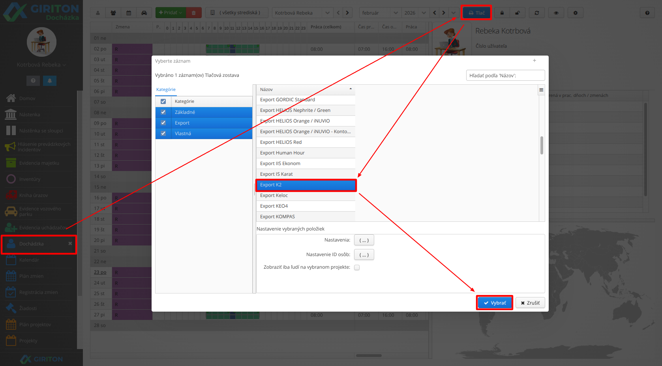Open Nástenka se sloupci columns icon
The image size is (662, 366).
tap(11, 130)
